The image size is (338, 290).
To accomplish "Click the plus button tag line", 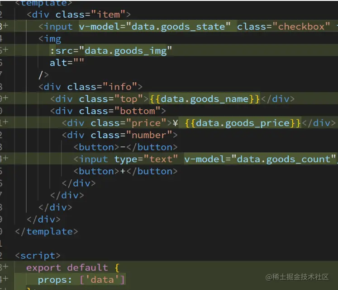I will (x=125, y=171).
